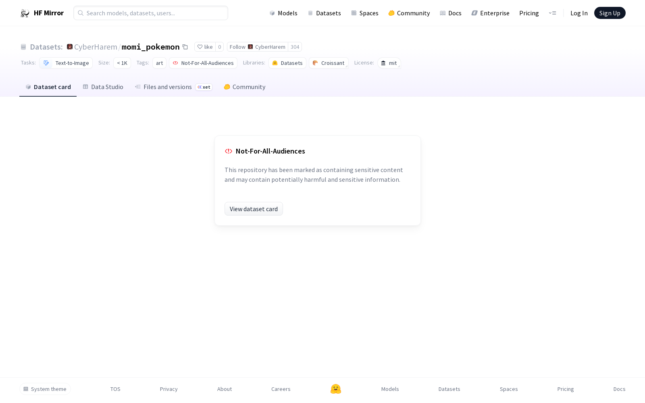Open Datasets in the top navigation
Viewport: 645px width, 403px height.
[324, 13]
